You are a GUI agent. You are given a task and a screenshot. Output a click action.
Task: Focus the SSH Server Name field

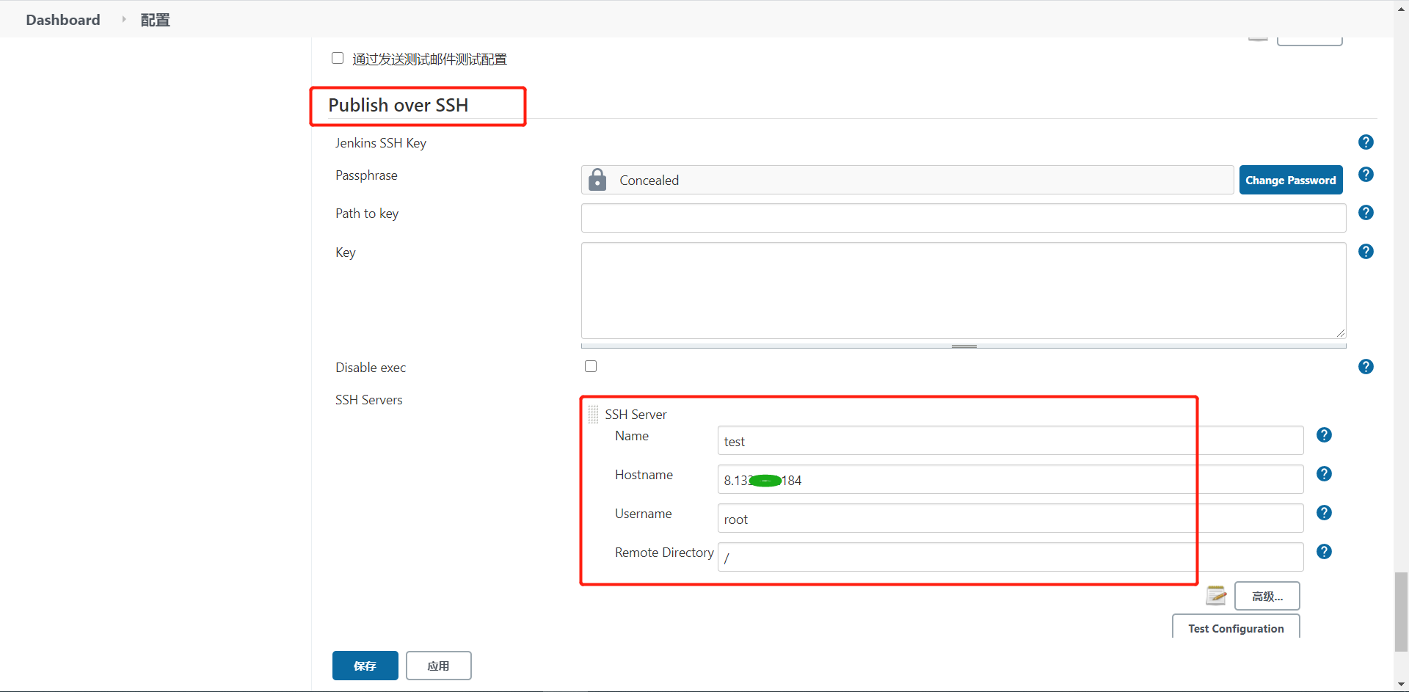point(1011,440)
